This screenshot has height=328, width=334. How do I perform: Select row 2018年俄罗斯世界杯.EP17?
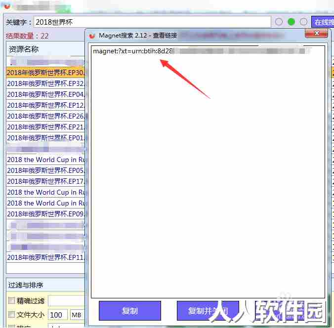coord(45,181)
